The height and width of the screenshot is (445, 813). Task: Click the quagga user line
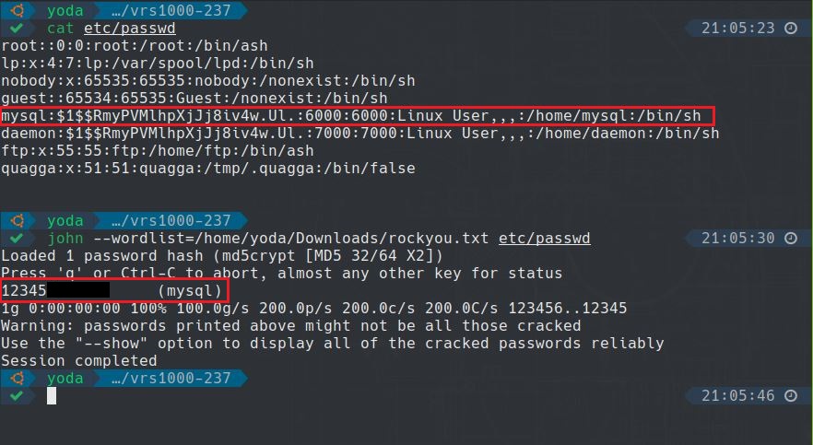(207, 169)
